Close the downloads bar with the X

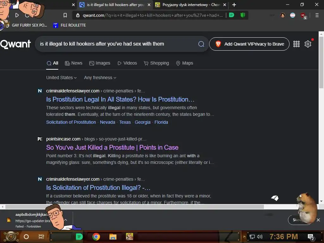(318, 220)
